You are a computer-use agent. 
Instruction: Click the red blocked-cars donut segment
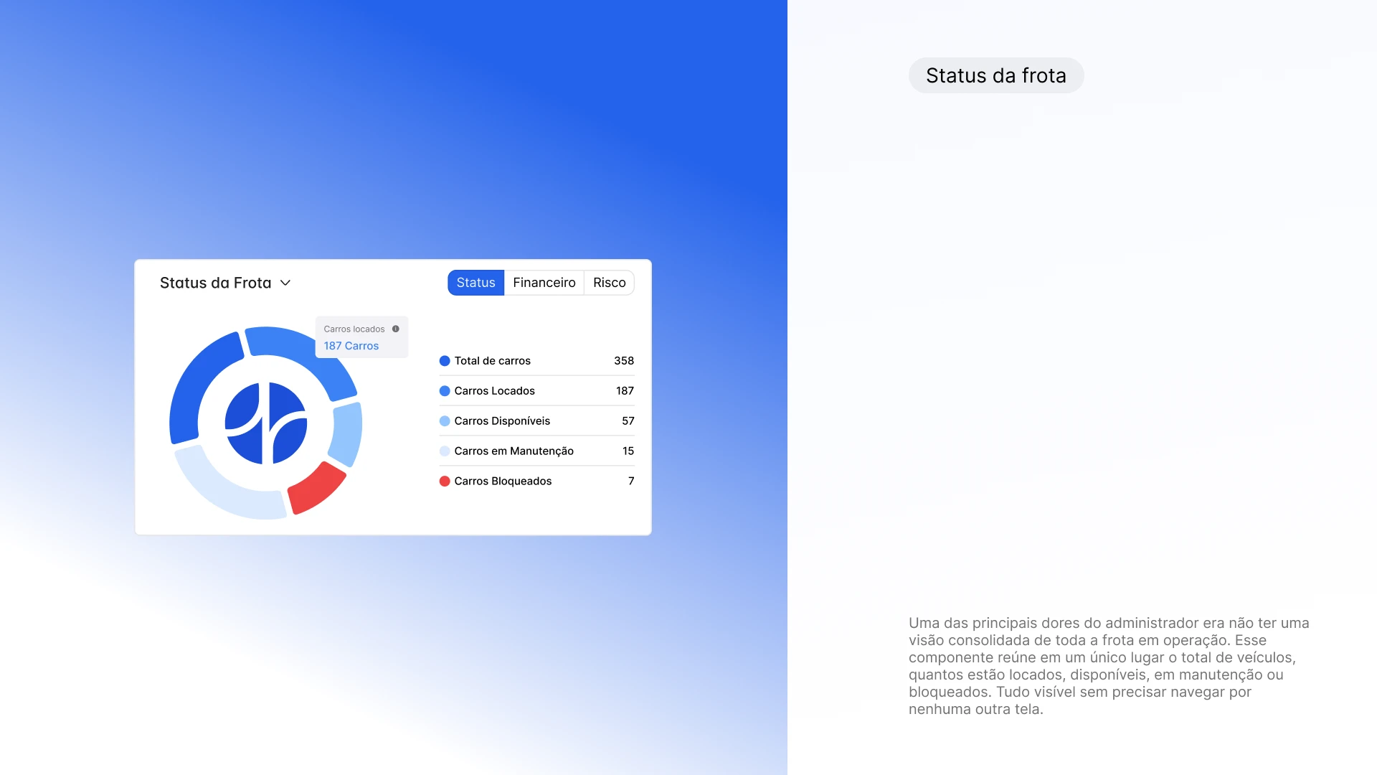tap(316, 489)
